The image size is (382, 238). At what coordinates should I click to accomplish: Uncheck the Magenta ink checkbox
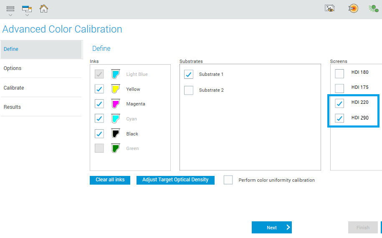(x=99, y=104)
